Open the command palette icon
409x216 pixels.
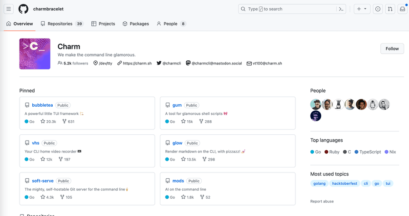pyautogui.click(x=341, y=9)
